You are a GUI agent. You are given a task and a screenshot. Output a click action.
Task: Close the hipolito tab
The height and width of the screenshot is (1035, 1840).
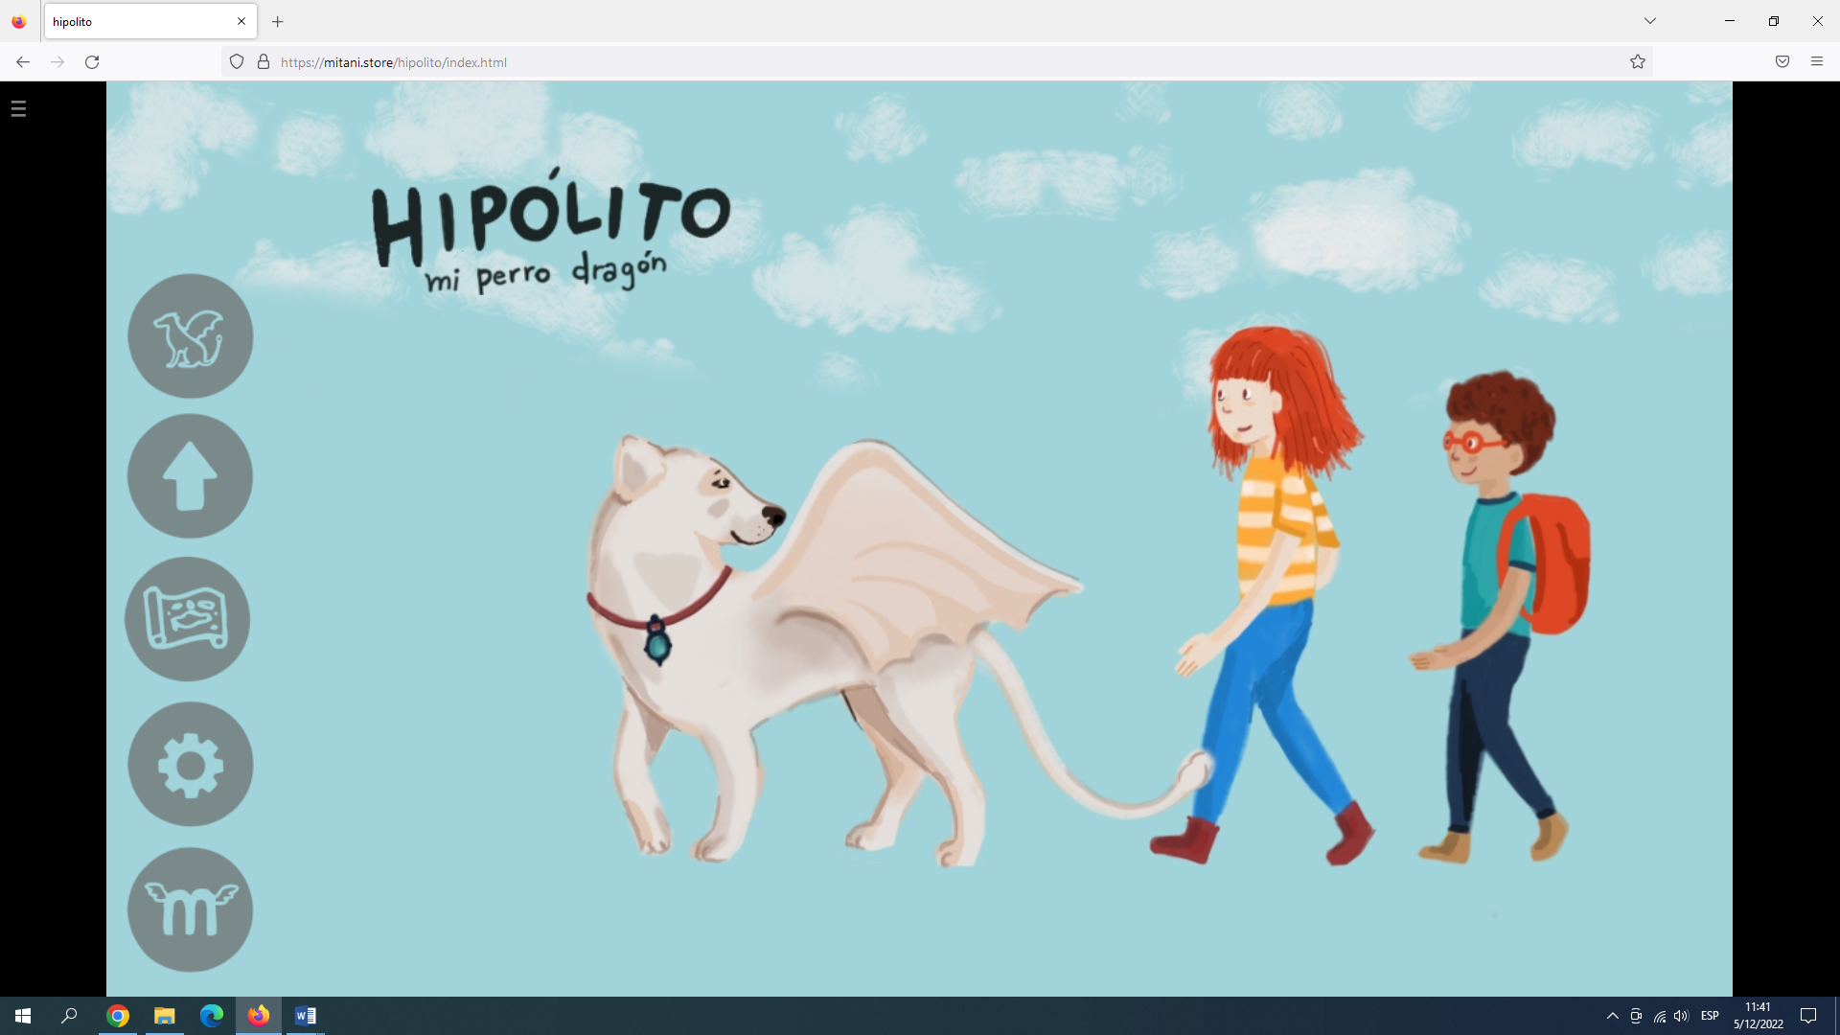tap(241, 21)
